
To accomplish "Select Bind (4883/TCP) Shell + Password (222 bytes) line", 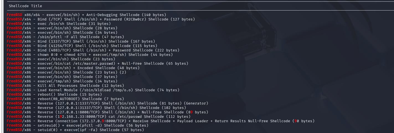I will pos(93,50).
